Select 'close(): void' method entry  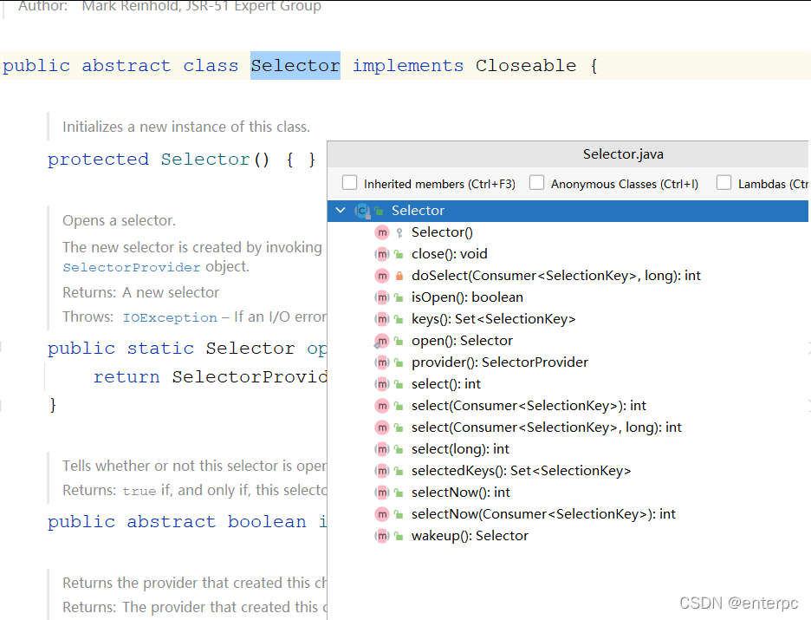[x=450, y=254]
